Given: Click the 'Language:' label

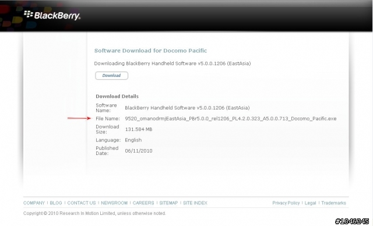Looking at the screenshot, I should pos(108,140).
